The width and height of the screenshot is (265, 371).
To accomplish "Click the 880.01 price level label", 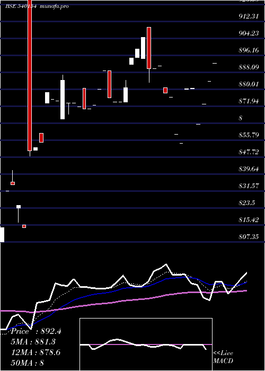I will [x=249, y=84].
